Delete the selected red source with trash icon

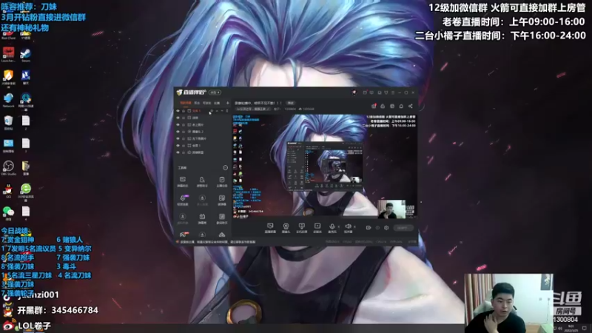tap(227, 111)
